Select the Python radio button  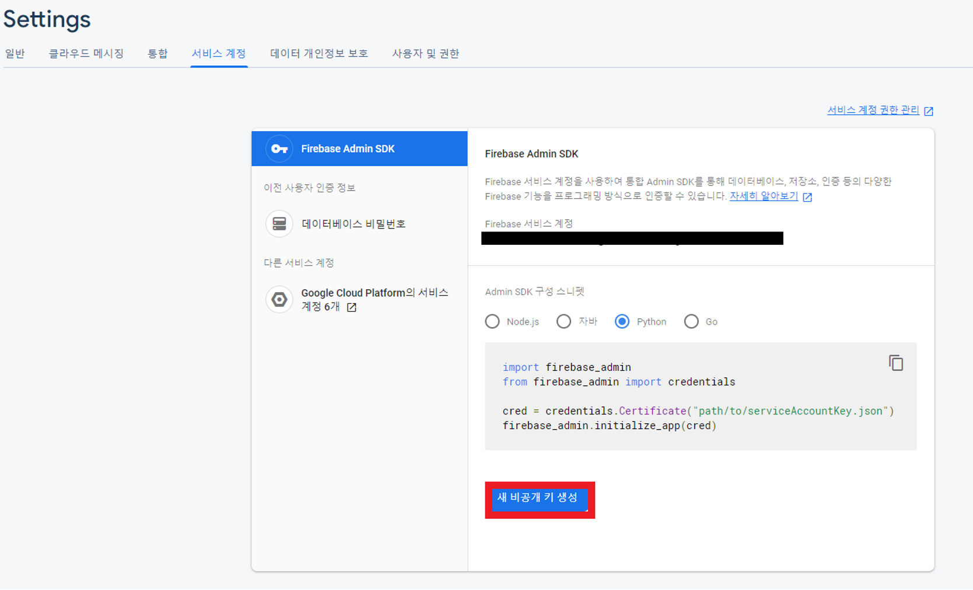click(622, 321)
